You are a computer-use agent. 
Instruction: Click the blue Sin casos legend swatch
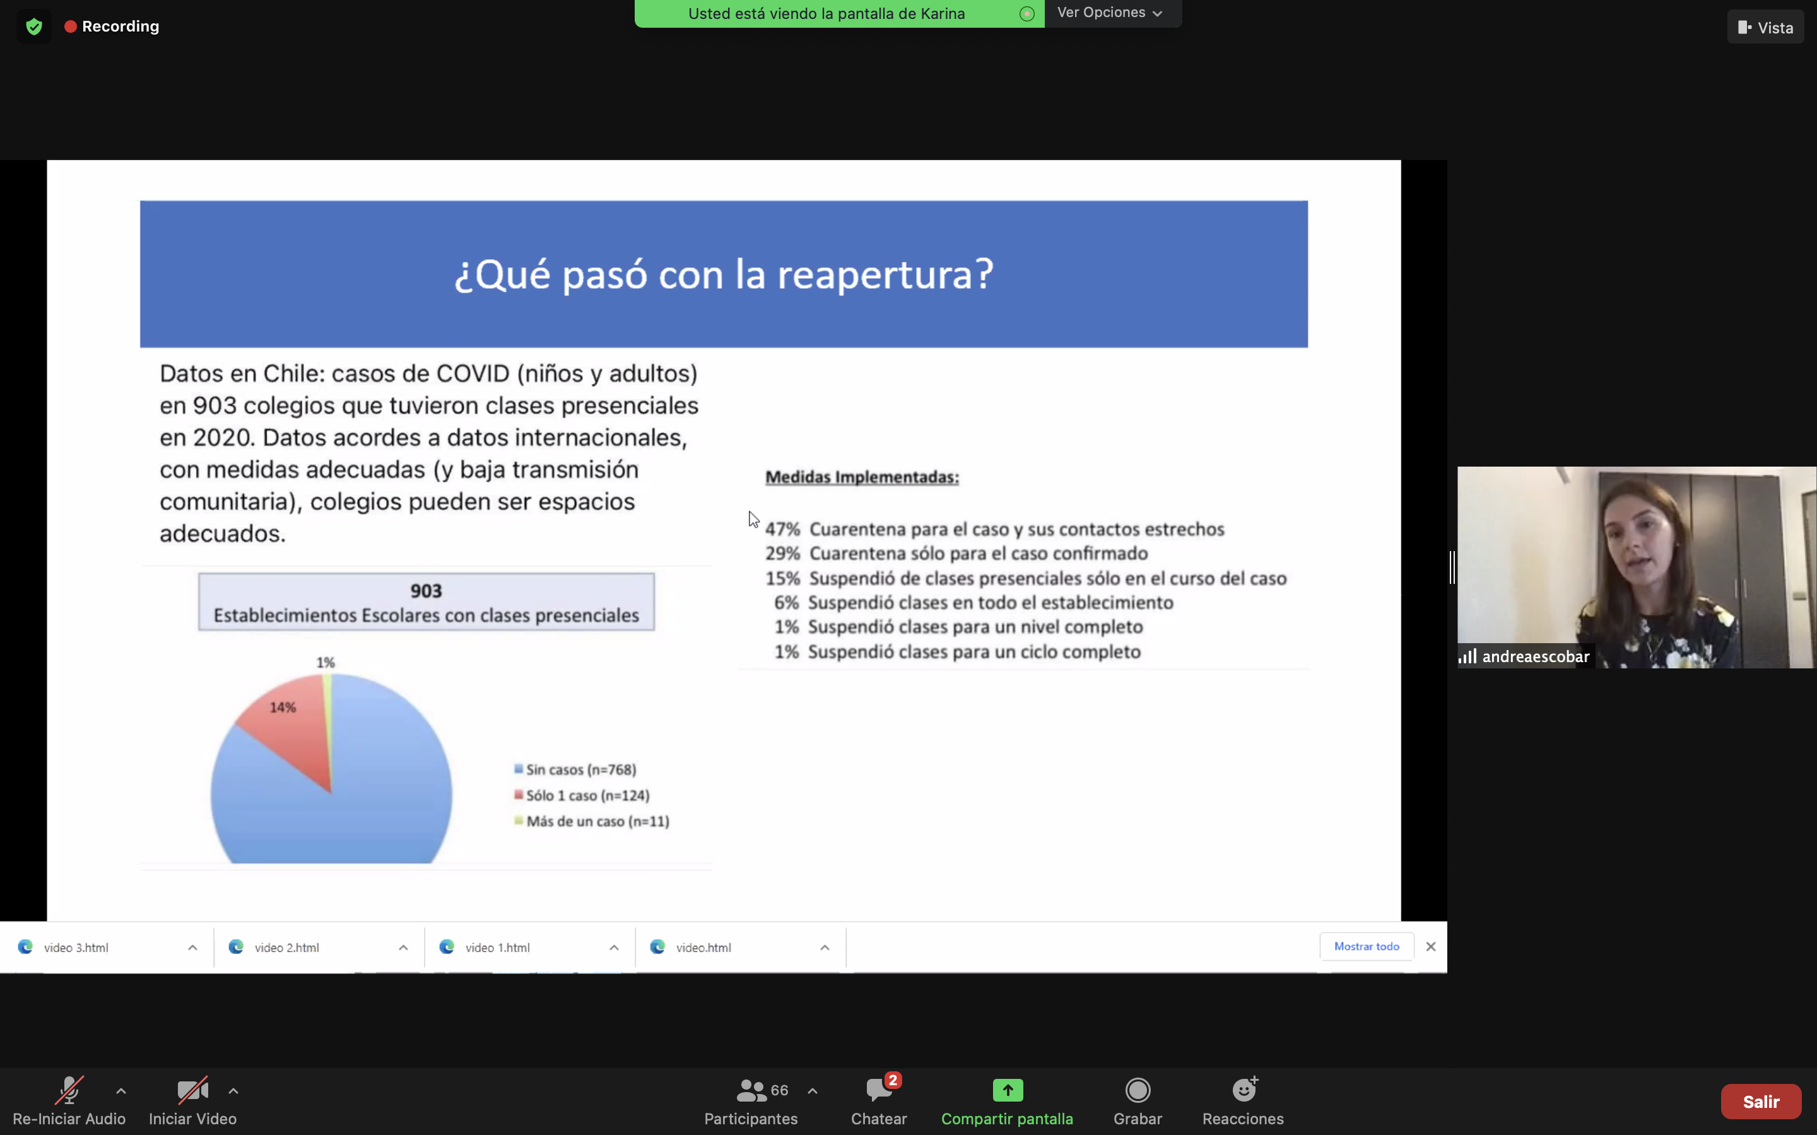point(518,769)
